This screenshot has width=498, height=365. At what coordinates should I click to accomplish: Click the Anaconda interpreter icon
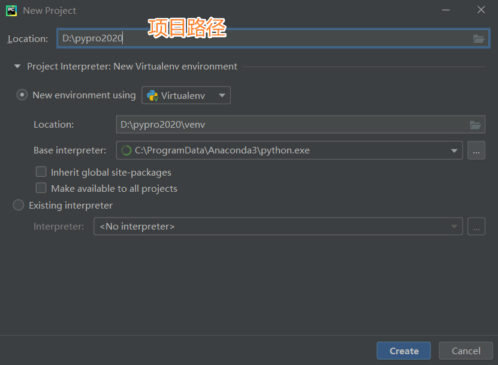click(x=126, y=150)
